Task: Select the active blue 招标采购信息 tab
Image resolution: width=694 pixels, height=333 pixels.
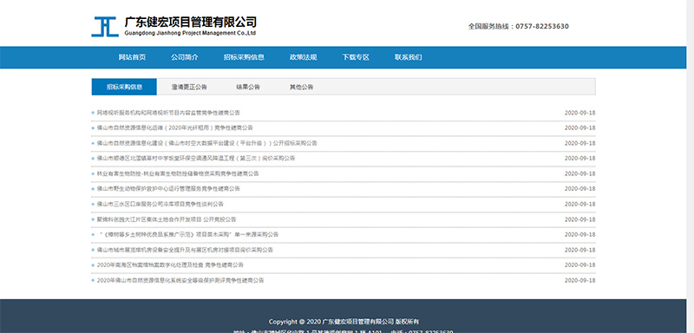Action: [124, 87]
